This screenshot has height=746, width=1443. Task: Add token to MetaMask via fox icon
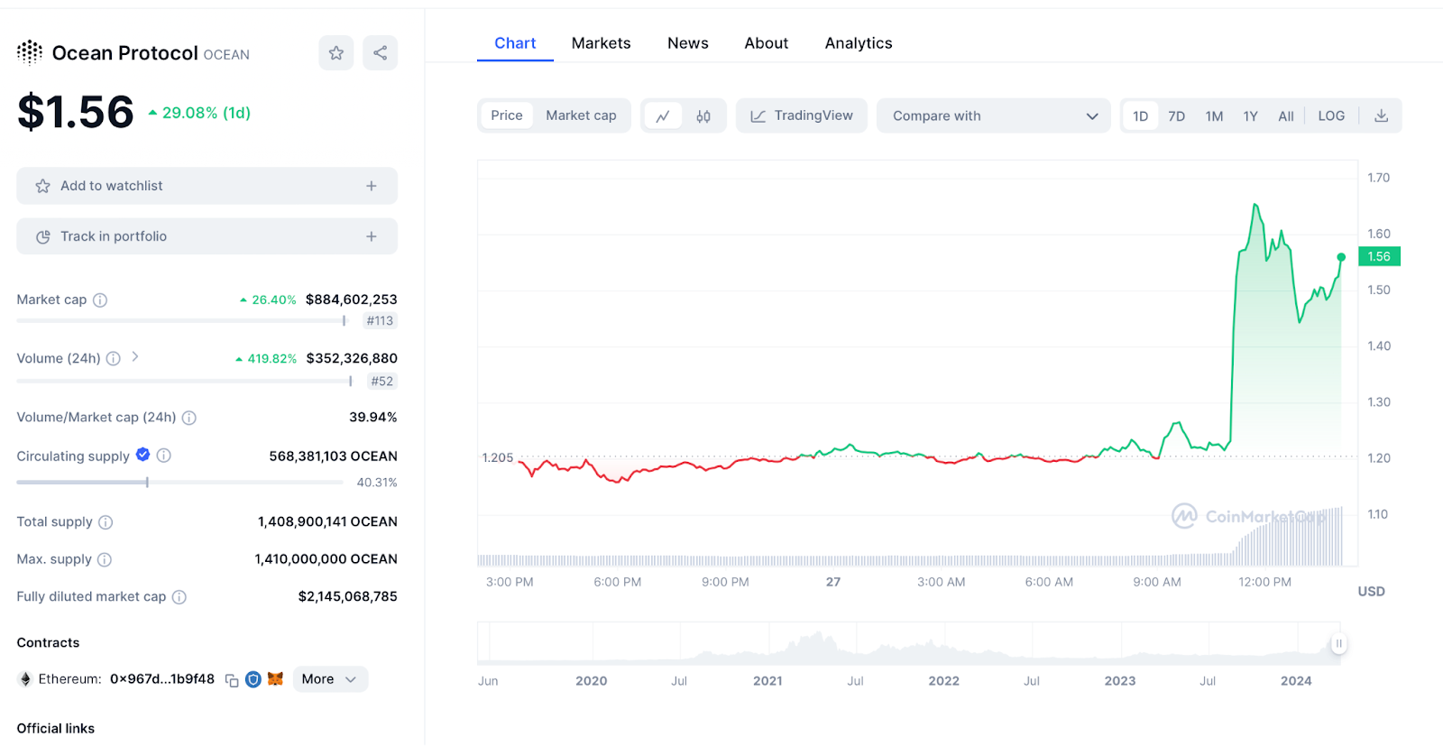(276, 679)
